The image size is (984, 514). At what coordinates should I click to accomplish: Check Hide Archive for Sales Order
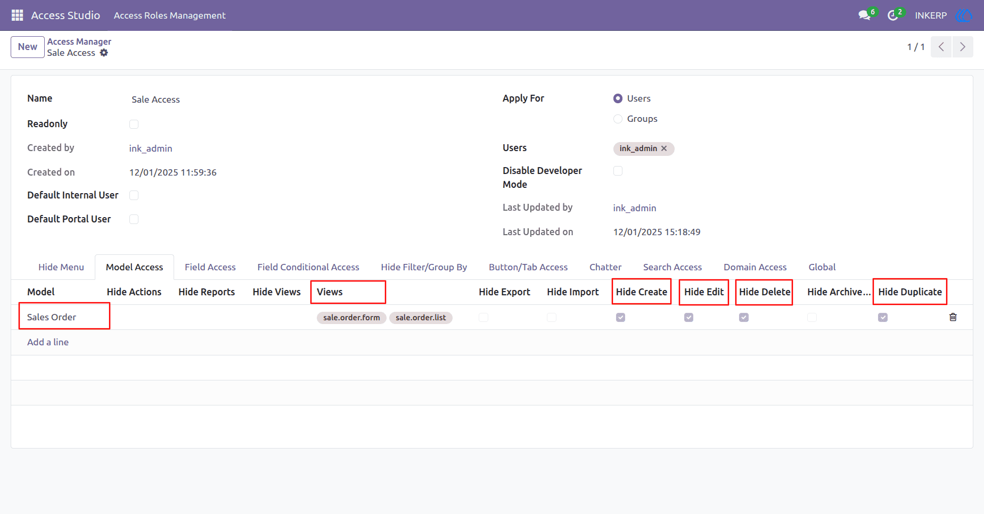[812, 317]
